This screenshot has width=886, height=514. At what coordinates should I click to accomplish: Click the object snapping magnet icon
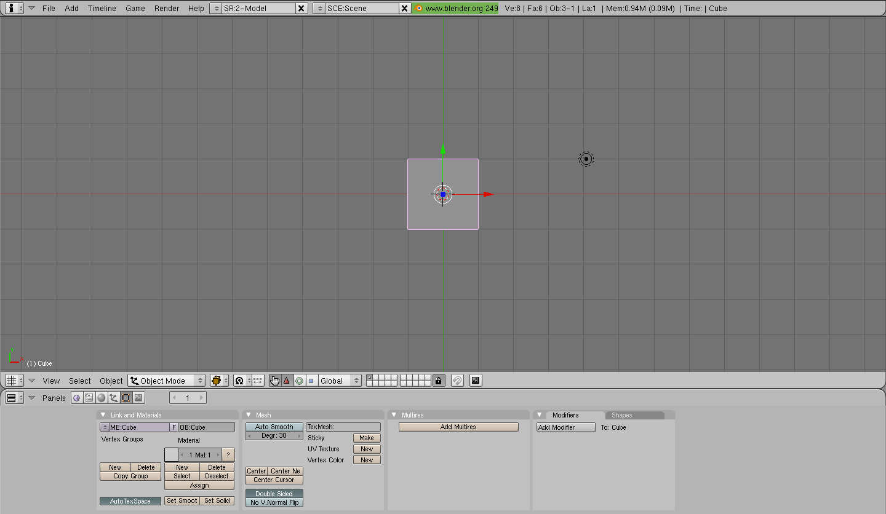click(457, 381)
